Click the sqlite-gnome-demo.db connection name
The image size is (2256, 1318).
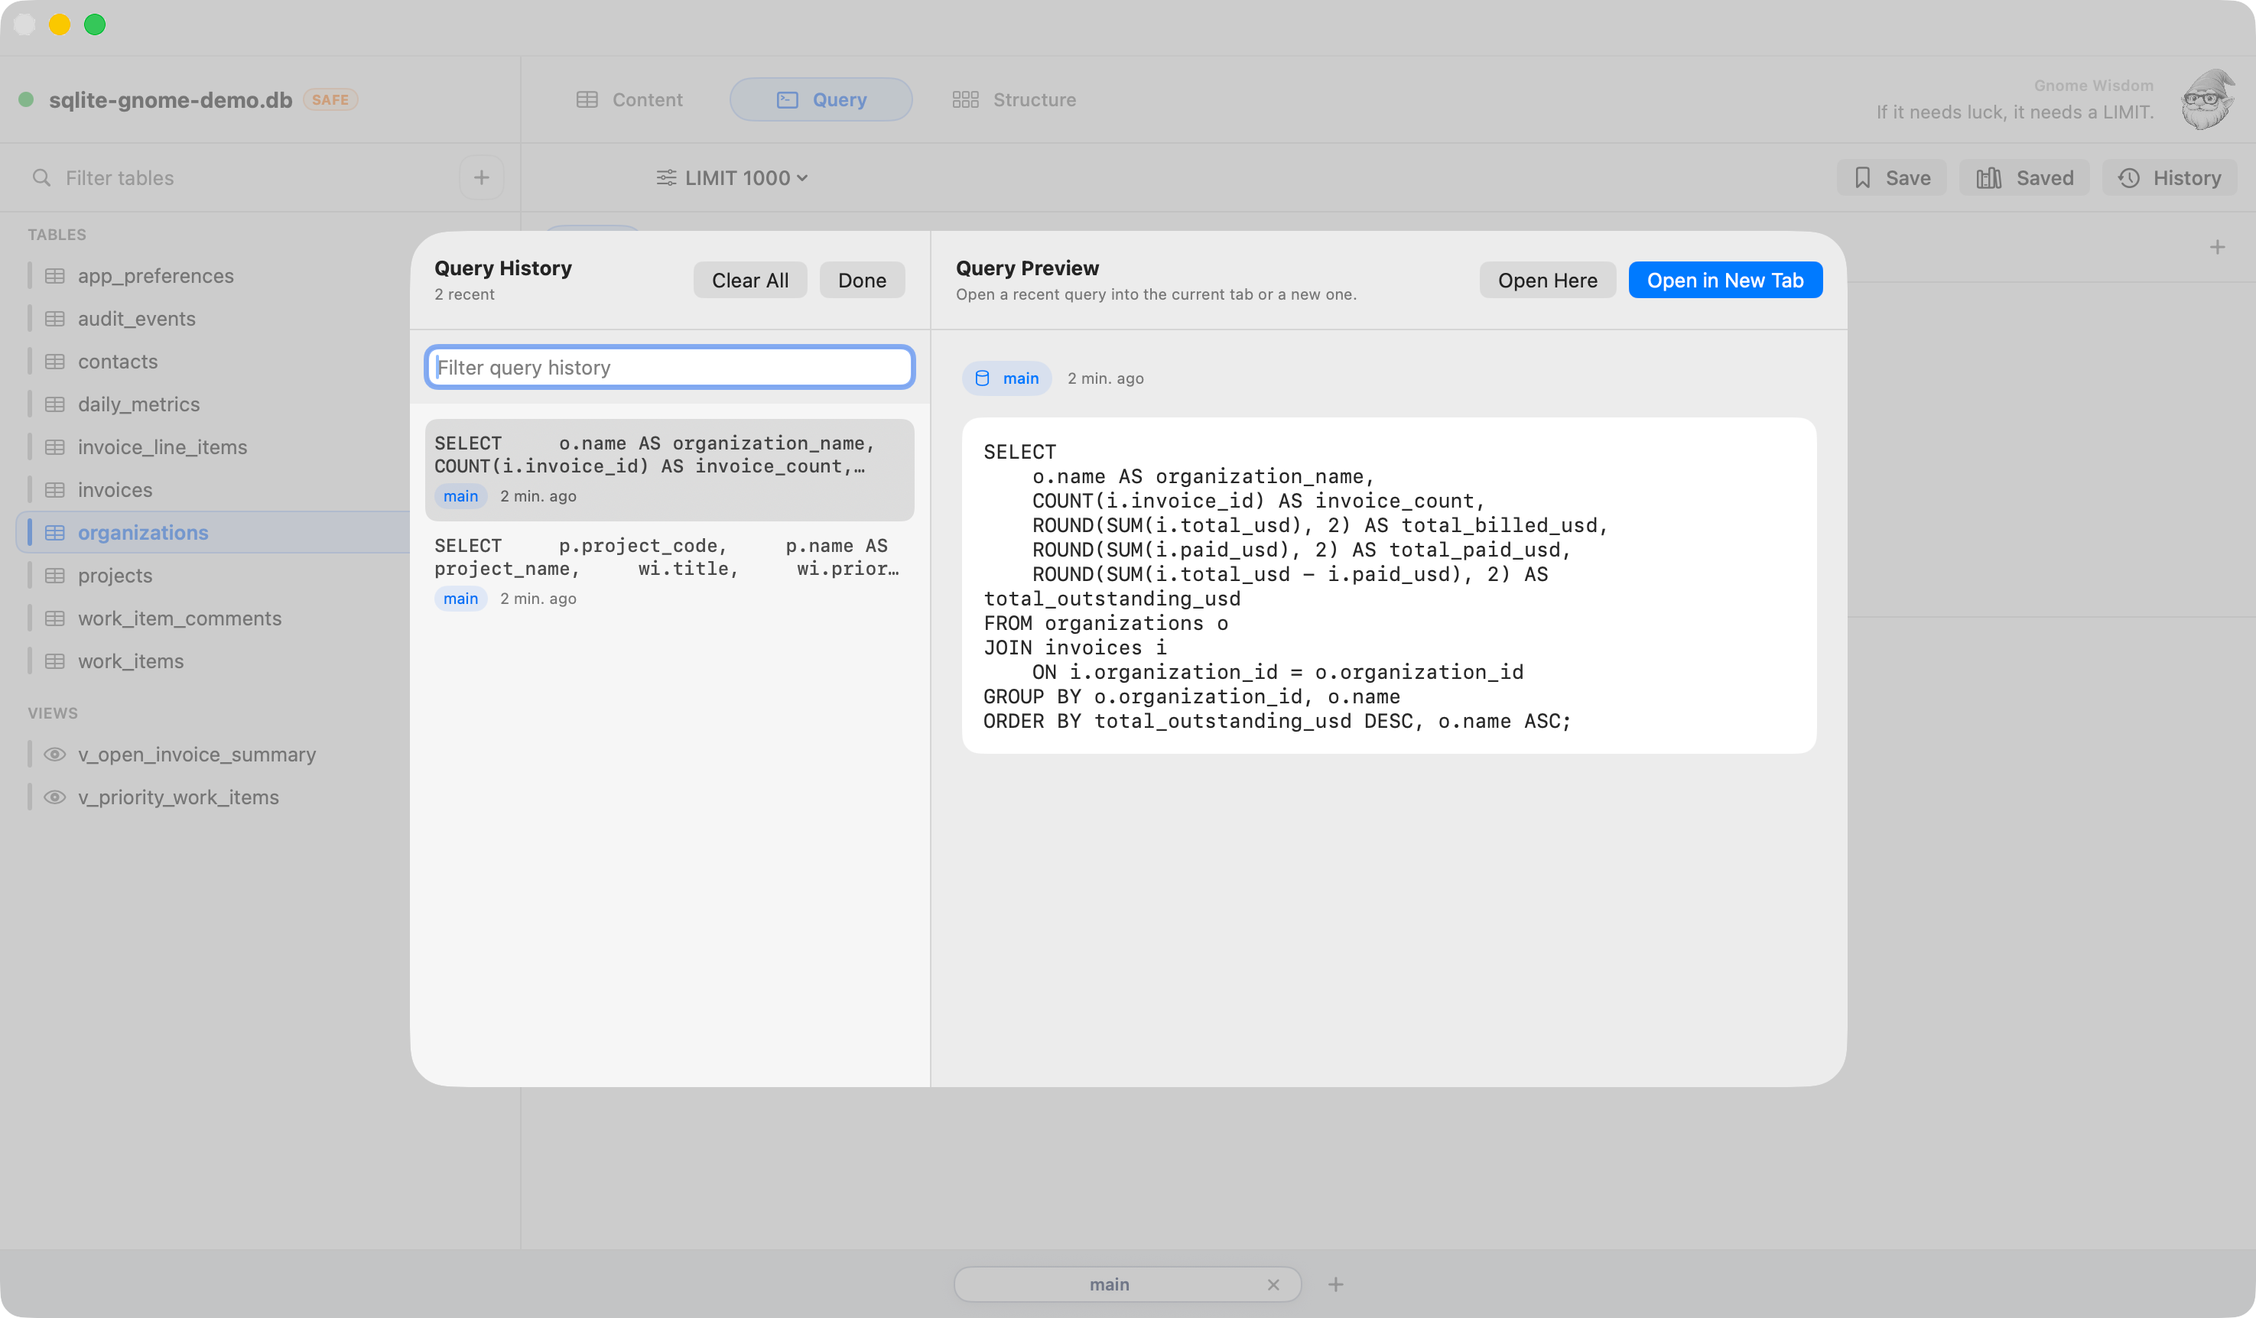coord(170,99)
